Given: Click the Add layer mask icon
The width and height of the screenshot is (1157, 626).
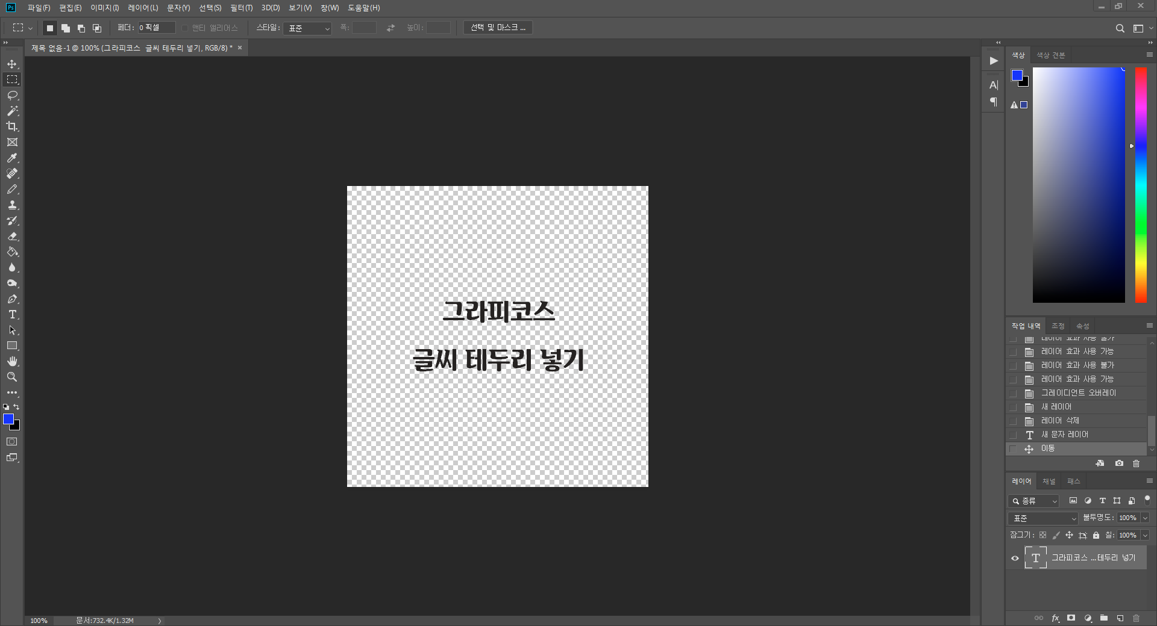Looking at the screenshot, I should tap(1071, 618).
